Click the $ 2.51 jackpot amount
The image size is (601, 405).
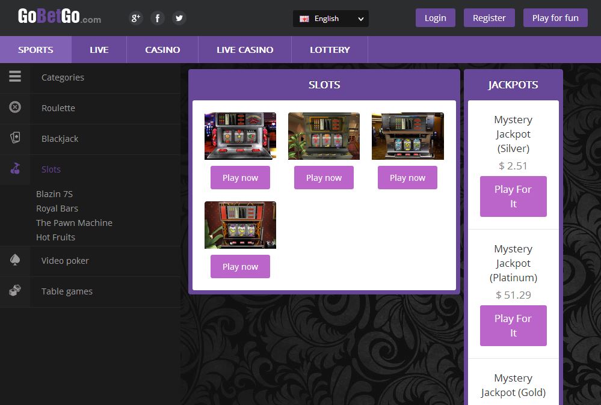tap(513, 166)
